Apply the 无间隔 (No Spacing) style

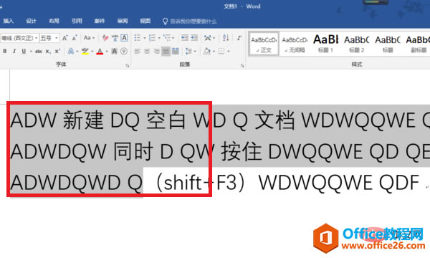(295, 44)
